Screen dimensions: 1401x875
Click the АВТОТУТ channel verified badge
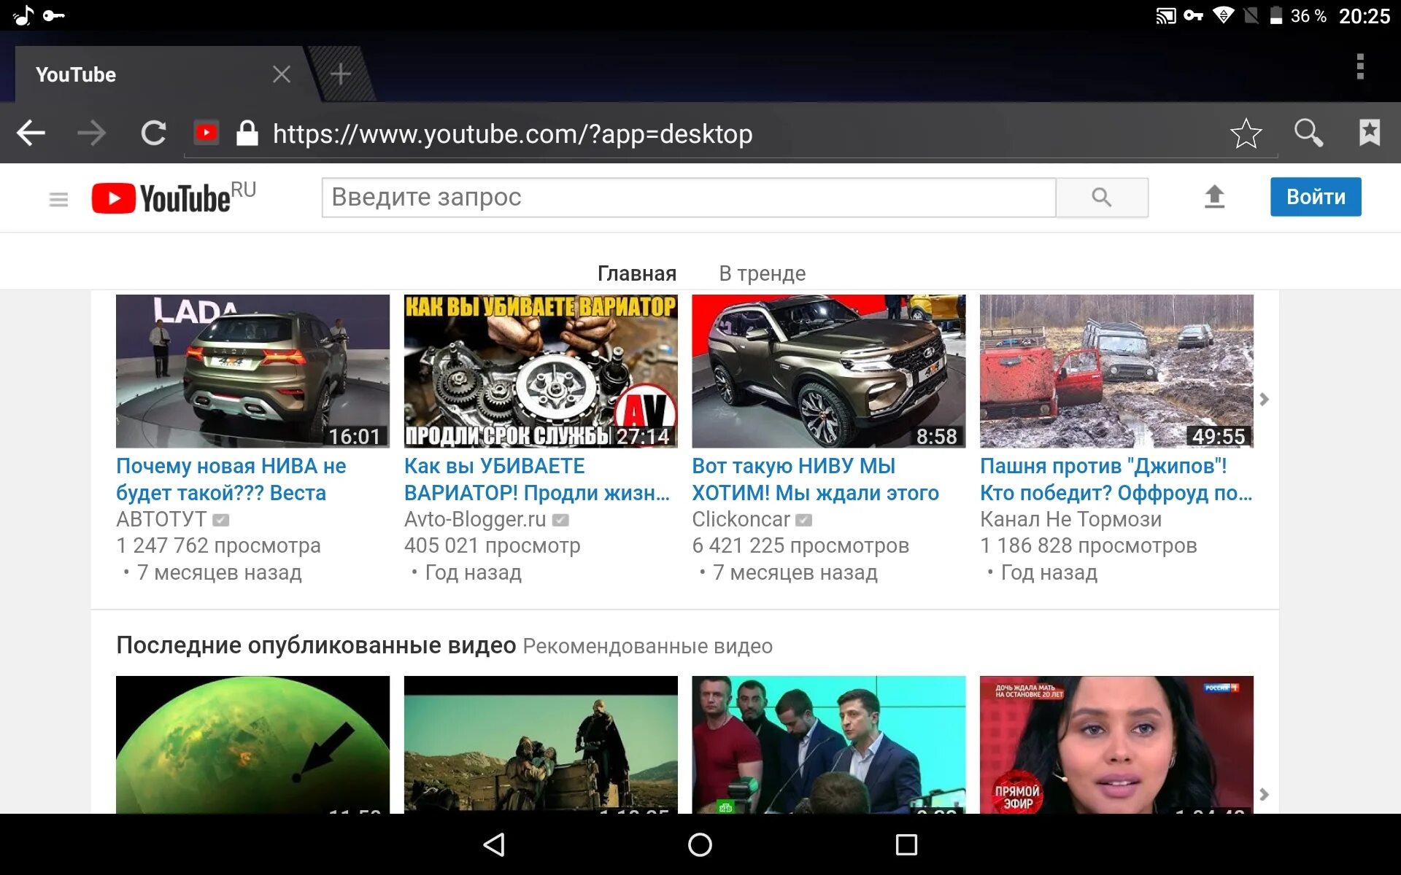point(222,519)
